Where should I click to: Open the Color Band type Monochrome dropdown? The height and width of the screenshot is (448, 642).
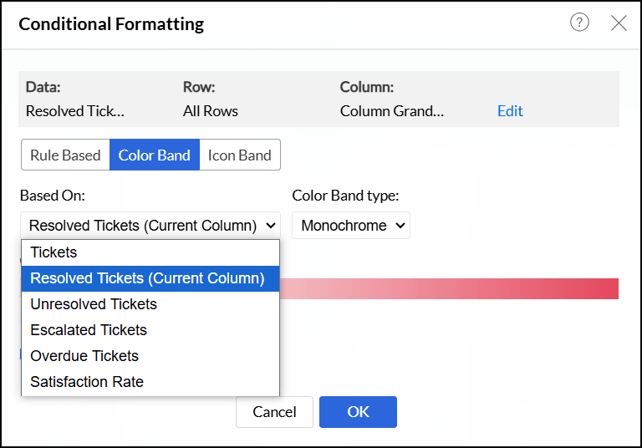351,225
